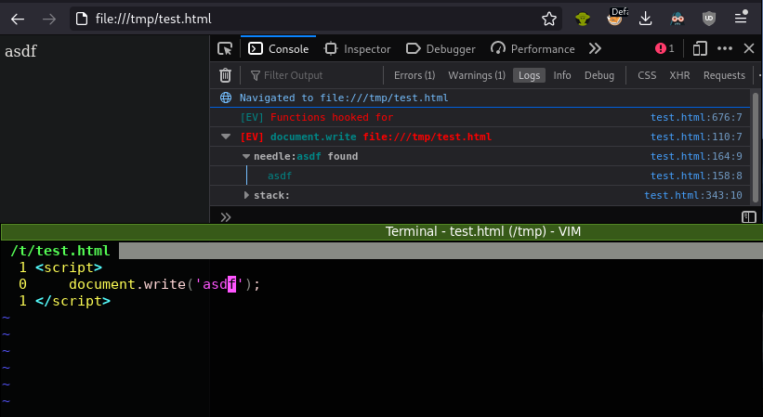Image resolution: width=763 pixels, height=417 pixels.
Task: Toggle the Warnings log filter
Action: point(477,75)
